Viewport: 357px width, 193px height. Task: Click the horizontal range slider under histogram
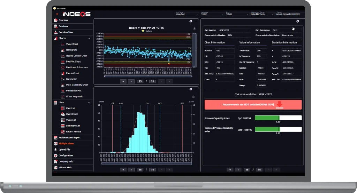click(x=146, y=163)
